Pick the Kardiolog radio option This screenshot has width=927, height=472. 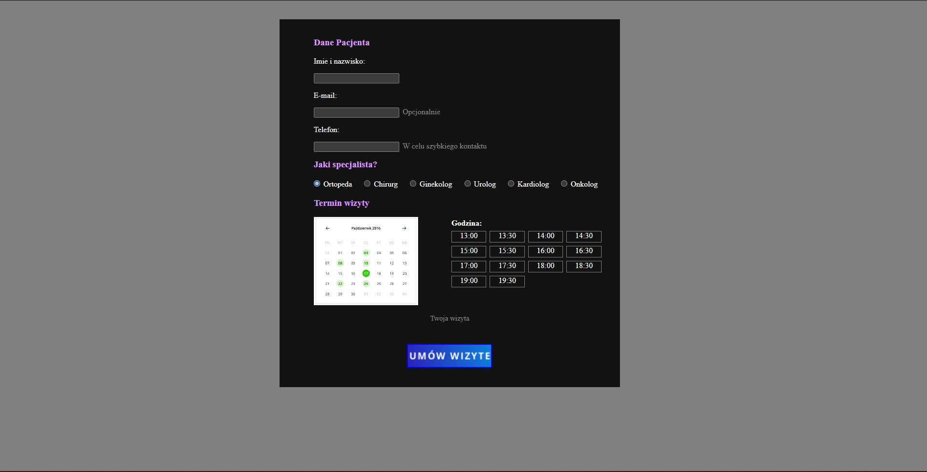coord(511,184)
